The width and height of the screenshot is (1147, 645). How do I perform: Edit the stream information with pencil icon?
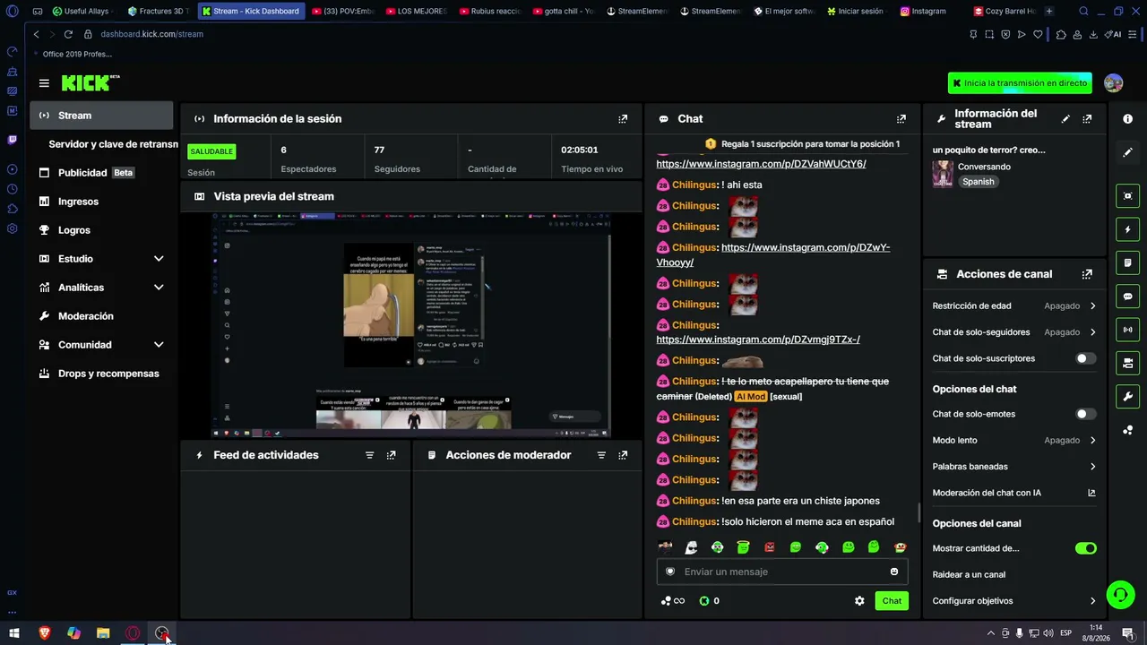[1065, 118]
